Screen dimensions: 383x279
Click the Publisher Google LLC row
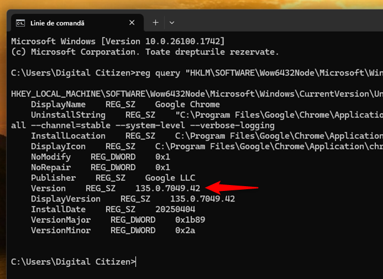pos(113,178)
